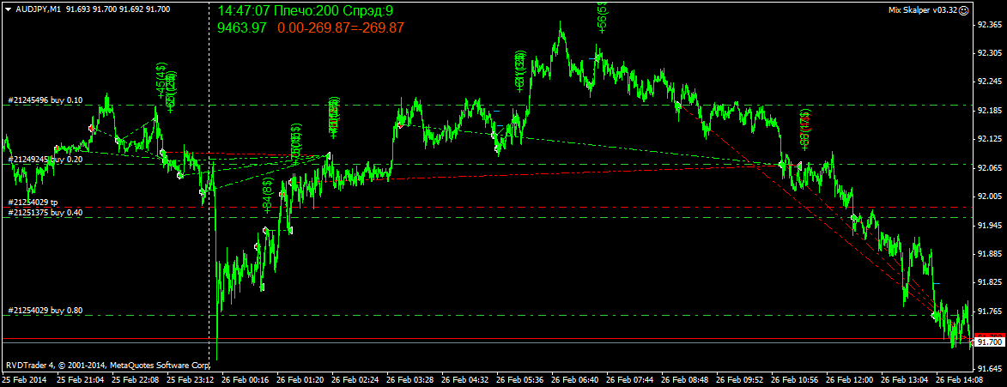Click time axis label 26 Feb 08:48
This screenshot has width=1007, height=387.
coord(685,381)
